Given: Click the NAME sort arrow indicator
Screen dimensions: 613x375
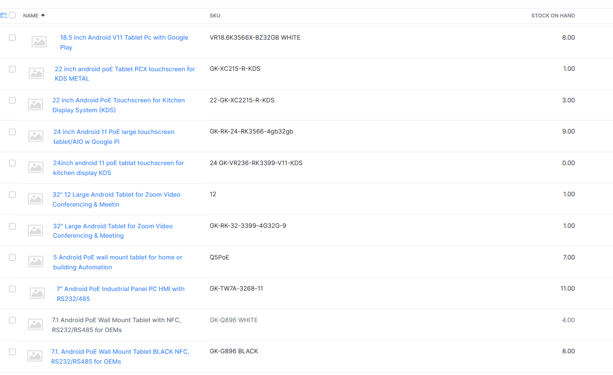Looking at the screenshot, I should (43, 16).
